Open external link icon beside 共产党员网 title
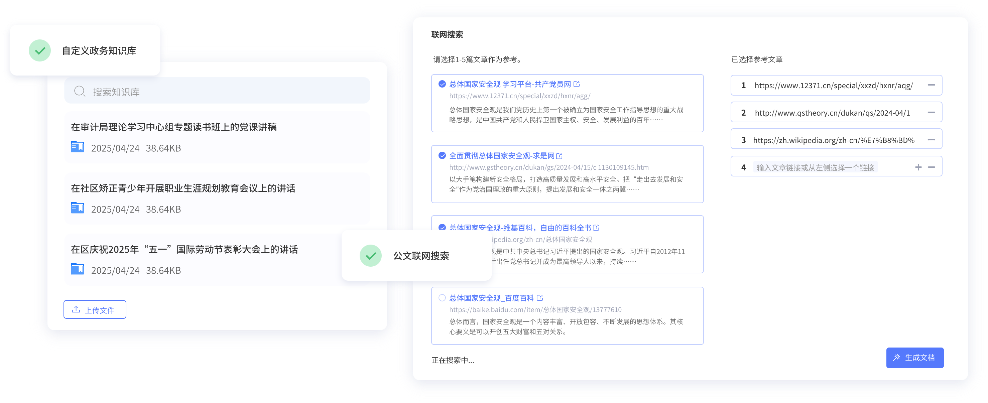This screenshot has height=403, width=988. [577, 84]
